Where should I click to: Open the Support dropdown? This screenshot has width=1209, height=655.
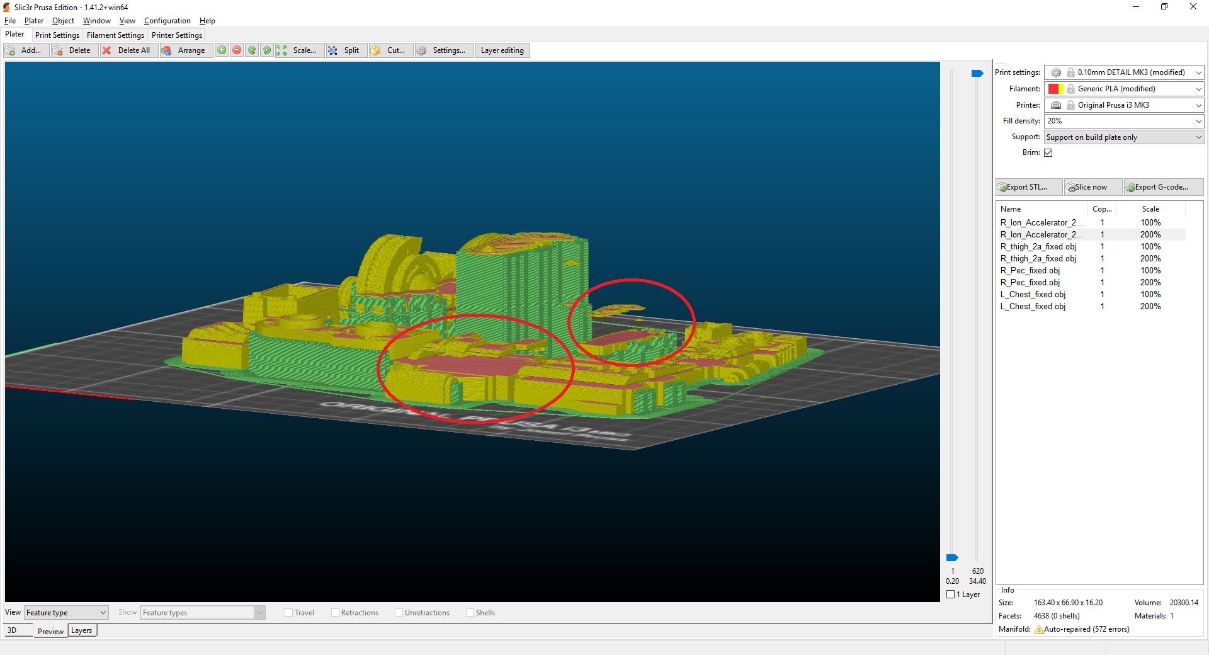click(x=1124, y=137)
